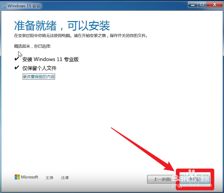Select the text 仅保留个人文件
Screen dimensions: 224x193
39,68
